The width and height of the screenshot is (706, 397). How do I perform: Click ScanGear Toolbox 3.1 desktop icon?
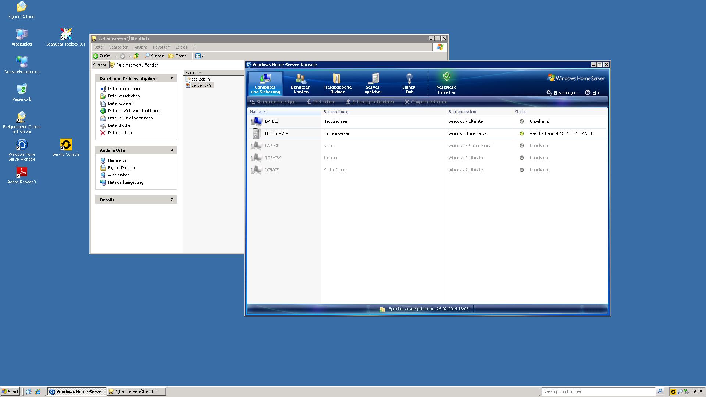pos(66,37)
